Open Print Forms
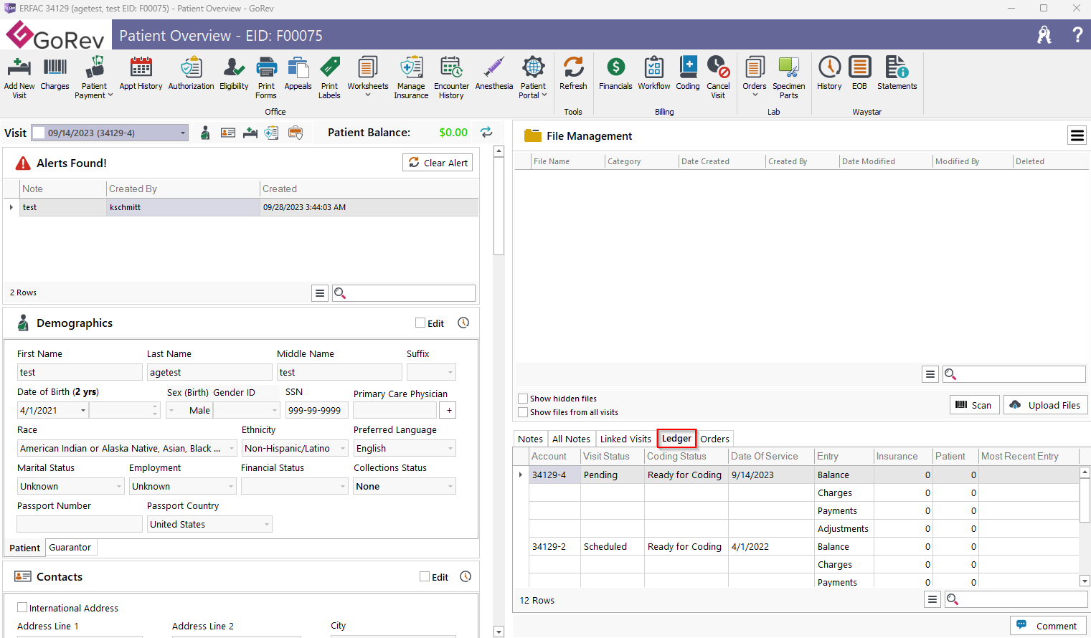1091x638 pixels. (x=266, y=77)
